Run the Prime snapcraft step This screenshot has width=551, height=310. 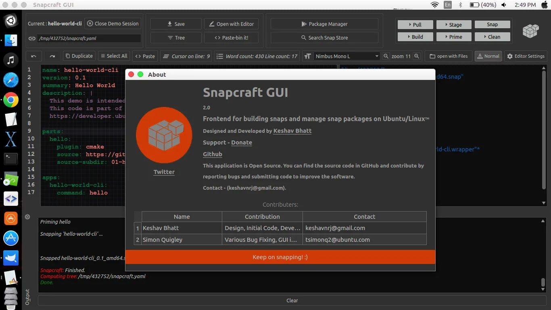(453, 37)
